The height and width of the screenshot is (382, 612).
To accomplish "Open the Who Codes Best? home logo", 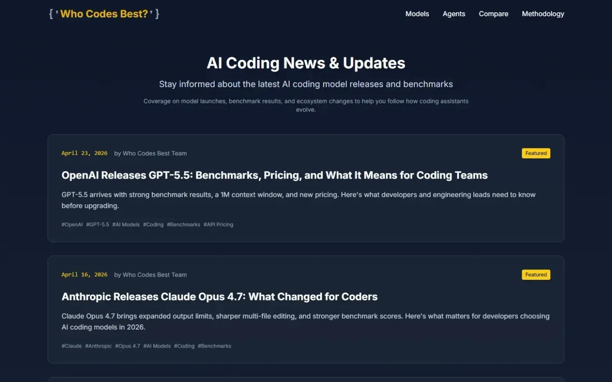I will 104,14.
